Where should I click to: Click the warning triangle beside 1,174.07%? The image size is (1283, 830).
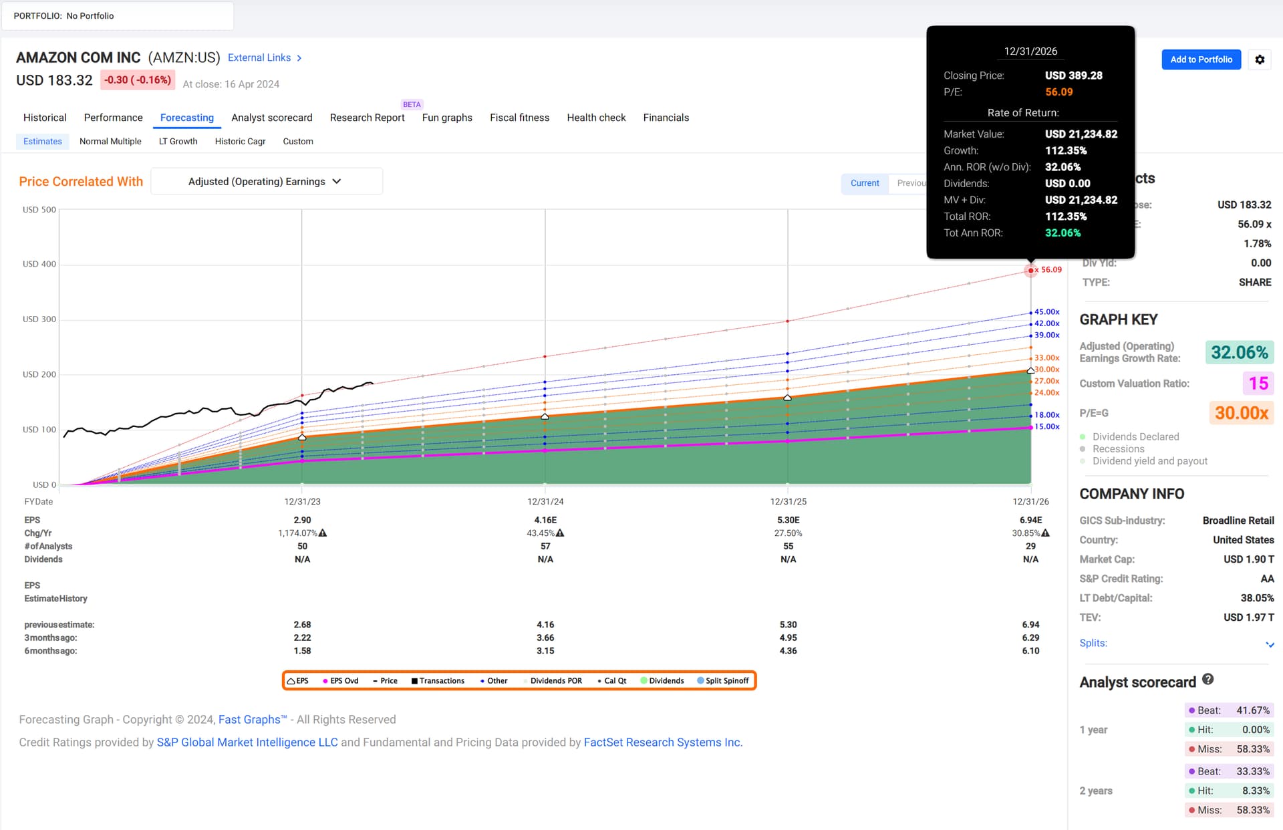pyautogui.click(x=323, y=533)
